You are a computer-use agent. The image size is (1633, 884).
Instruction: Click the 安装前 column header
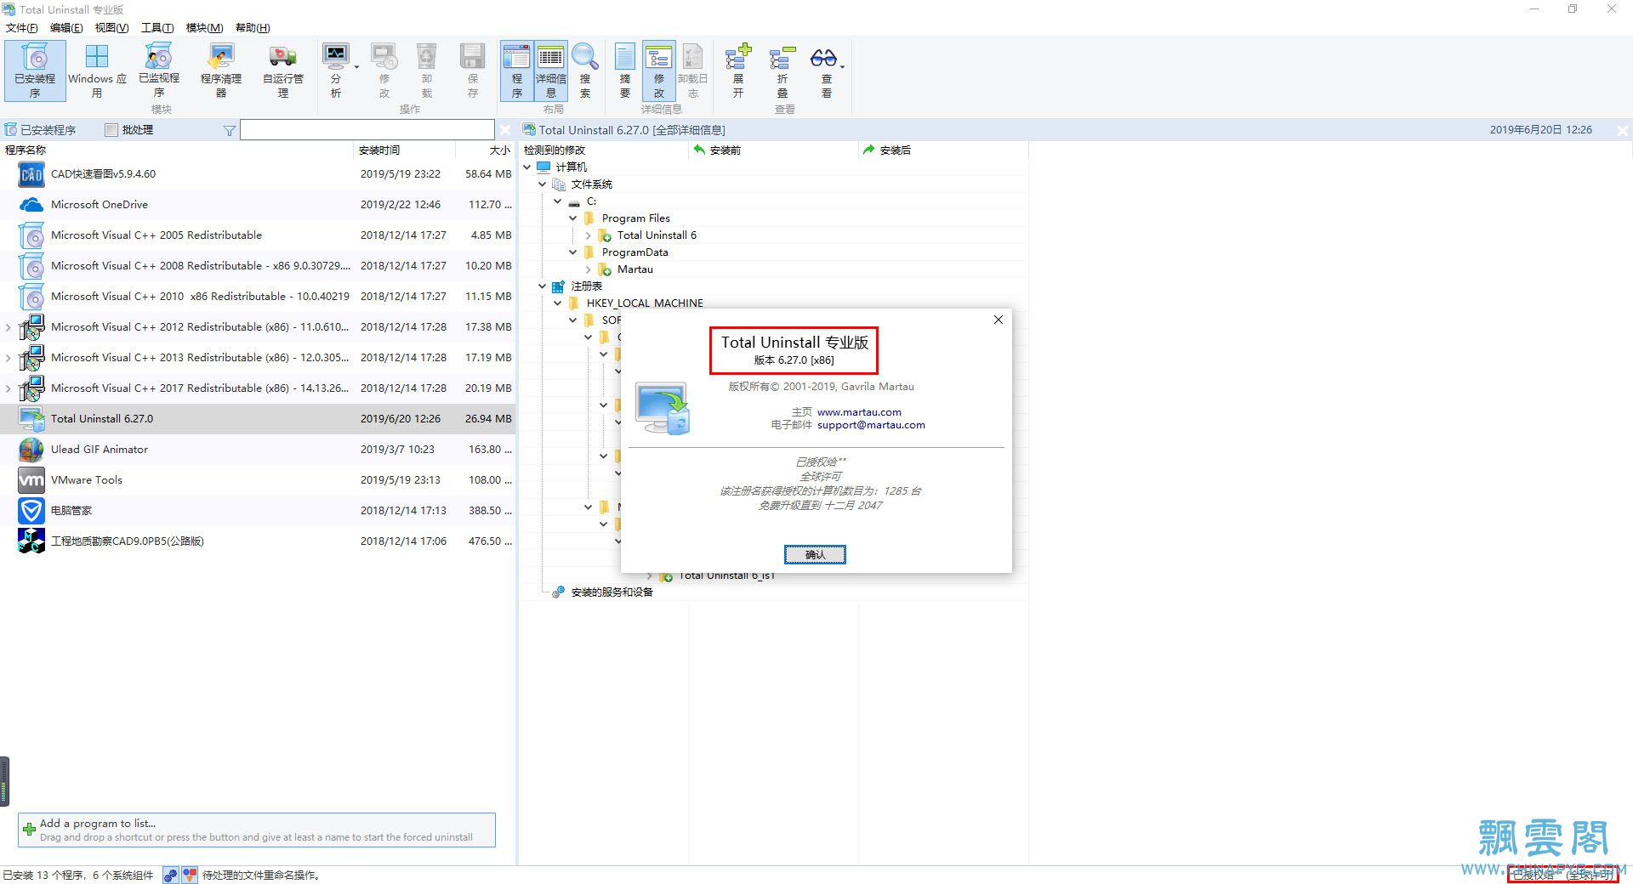click(x=773, y=150)
